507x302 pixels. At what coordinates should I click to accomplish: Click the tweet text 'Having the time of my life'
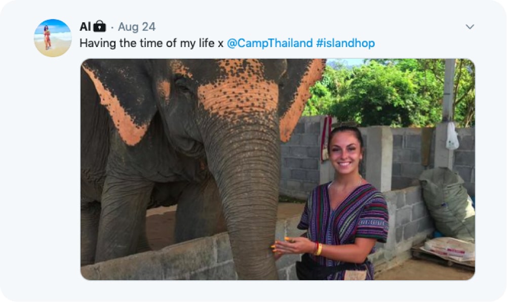(147, 44)
